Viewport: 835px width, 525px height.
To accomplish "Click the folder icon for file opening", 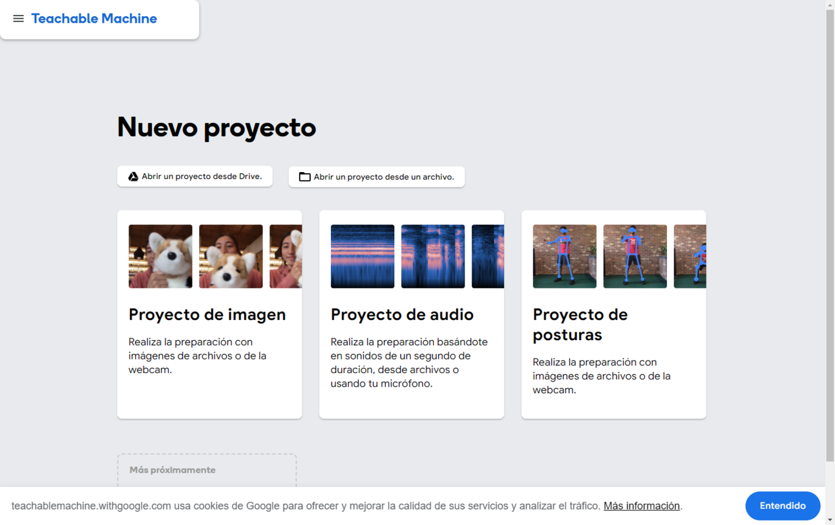I will click(x=304, y=177).
